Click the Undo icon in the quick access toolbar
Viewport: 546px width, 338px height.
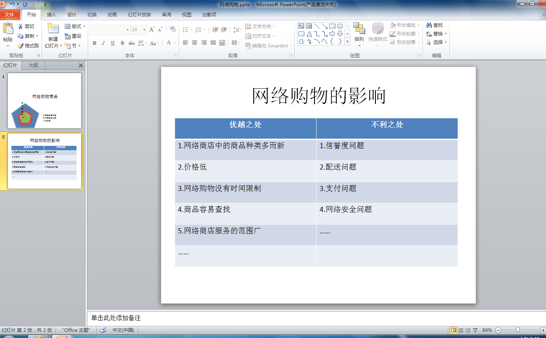(12, 4)
